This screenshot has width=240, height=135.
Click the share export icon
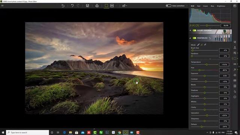124,6
